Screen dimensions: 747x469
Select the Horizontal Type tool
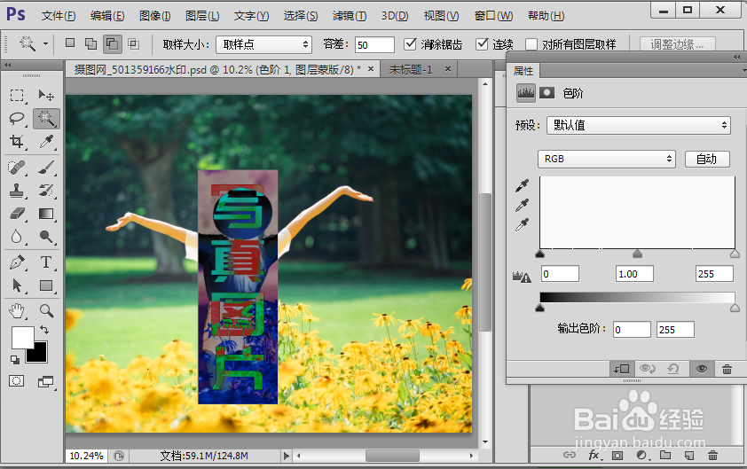coord(46,262)
